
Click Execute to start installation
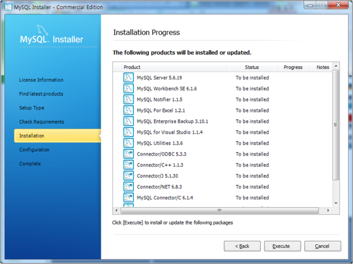point(282,246)
